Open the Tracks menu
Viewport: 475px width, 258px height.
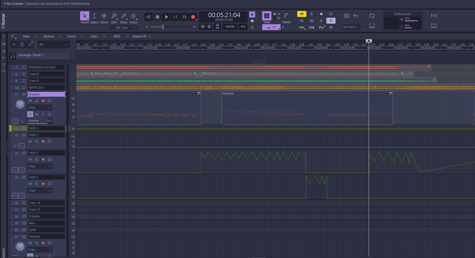coord(71,36)
